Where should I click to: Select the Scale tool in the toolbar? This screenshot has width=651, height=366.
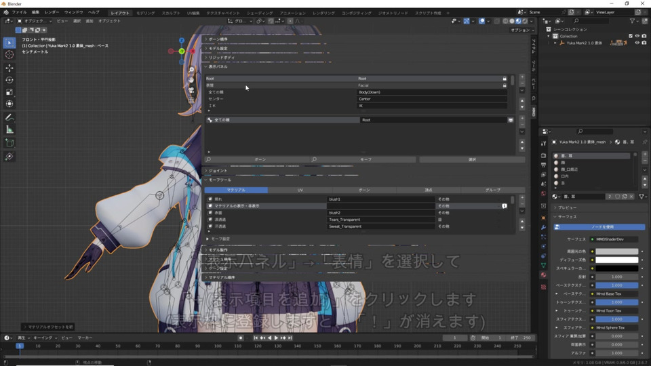click(9, 91)
